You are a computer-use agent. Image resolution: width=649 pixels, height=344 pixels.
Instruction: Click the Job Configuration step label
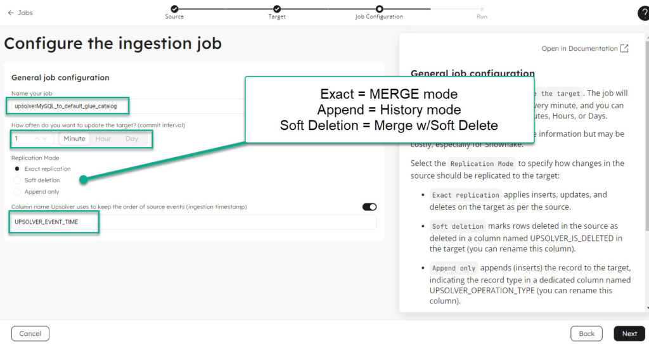point(379,16)
